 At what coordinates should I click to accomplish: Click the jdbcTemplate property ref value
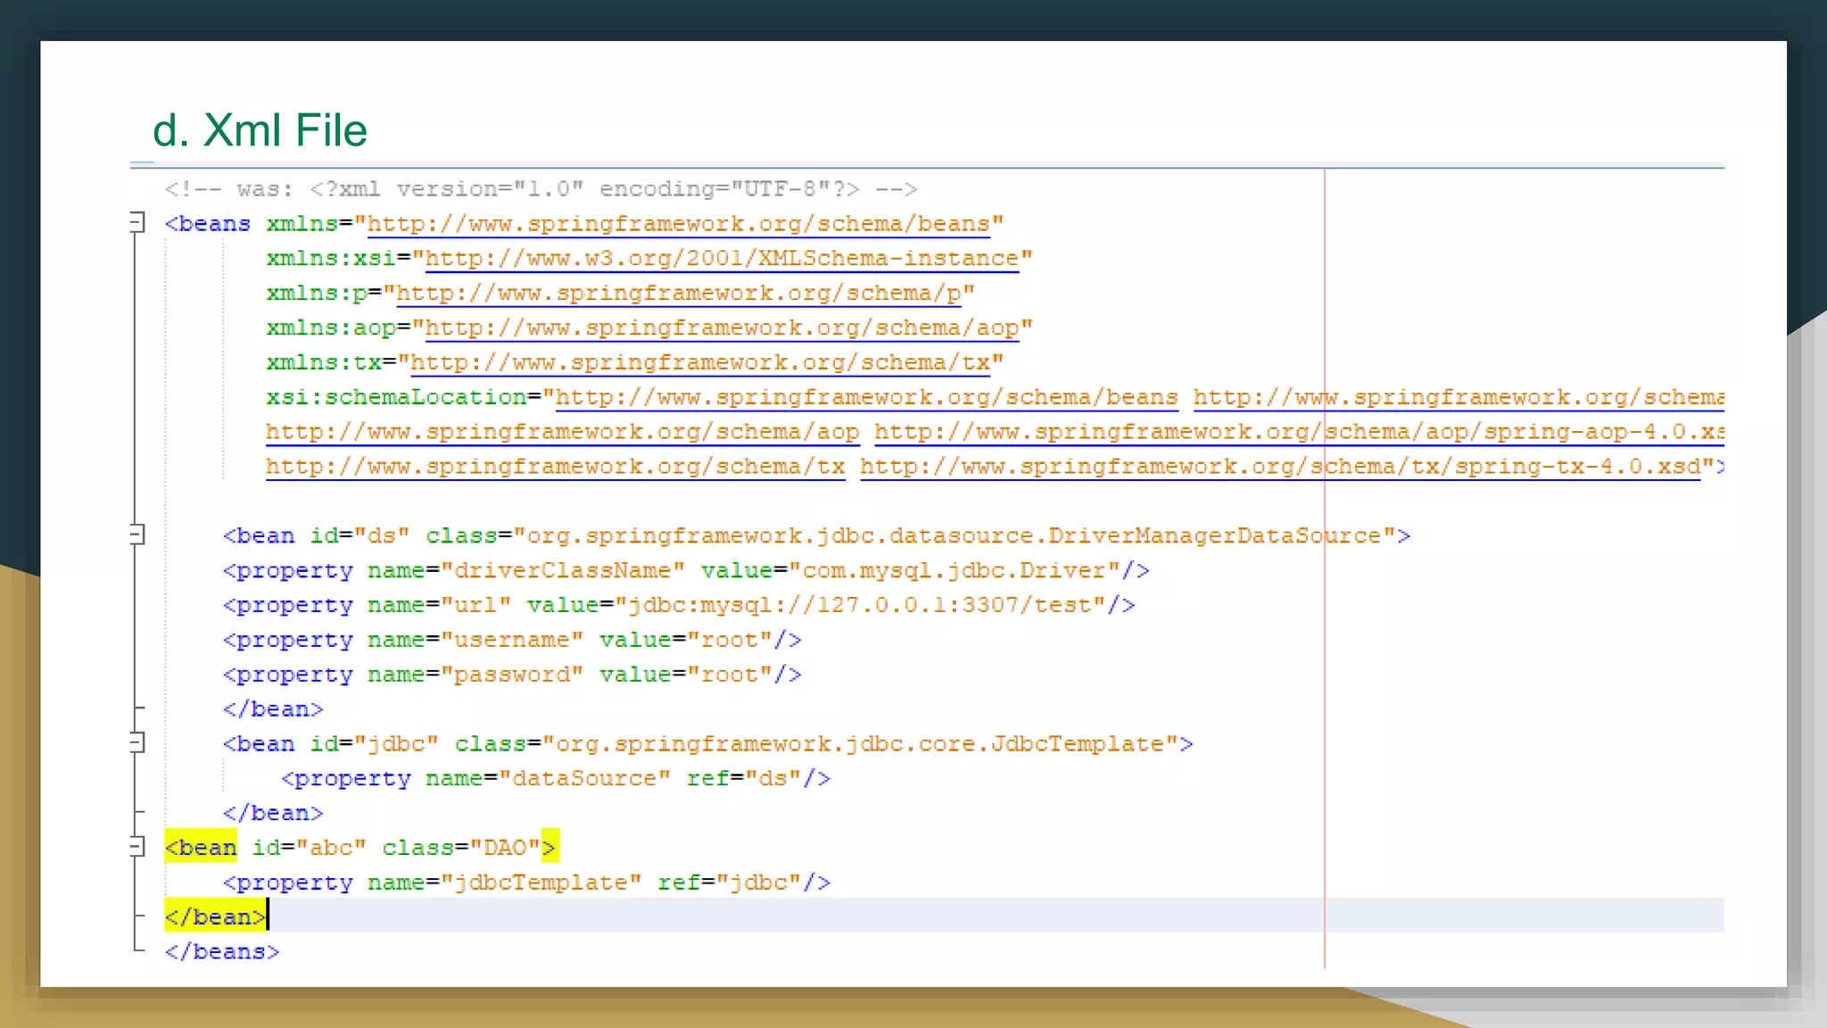click(758, 883)
